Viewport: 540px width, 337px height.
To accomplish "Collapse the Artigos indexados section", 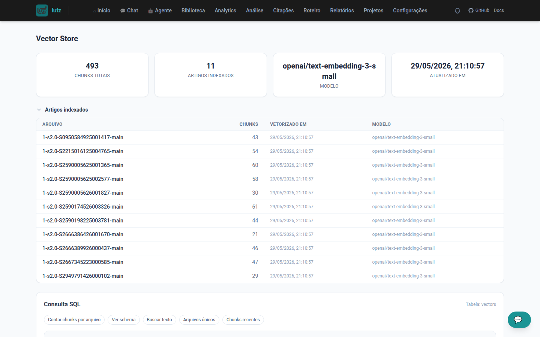I will [x=39, y=110].
